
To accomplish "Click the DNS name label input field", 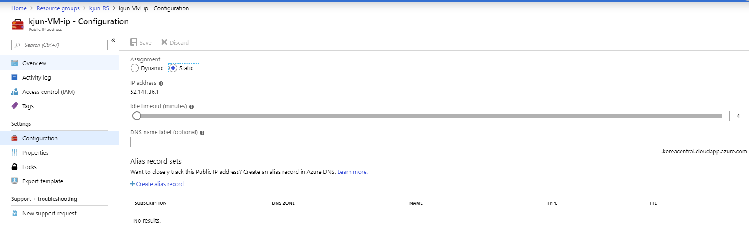I will click(x=438, y=142).
